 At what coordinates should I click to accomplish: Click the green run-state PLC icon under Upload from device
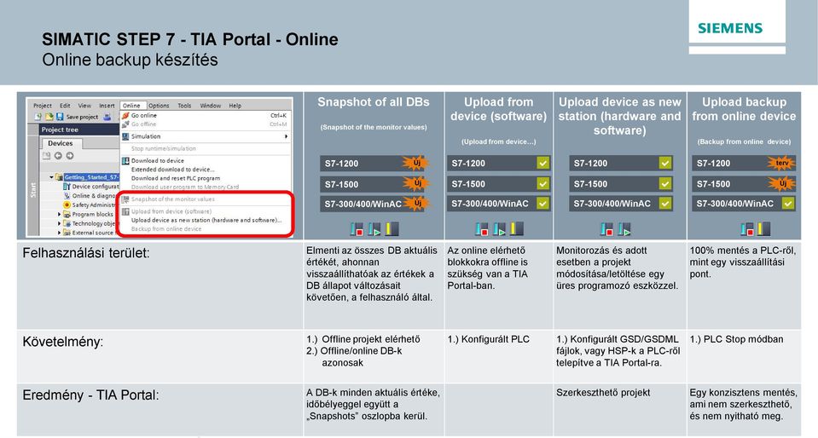click(x=499, y=228)
